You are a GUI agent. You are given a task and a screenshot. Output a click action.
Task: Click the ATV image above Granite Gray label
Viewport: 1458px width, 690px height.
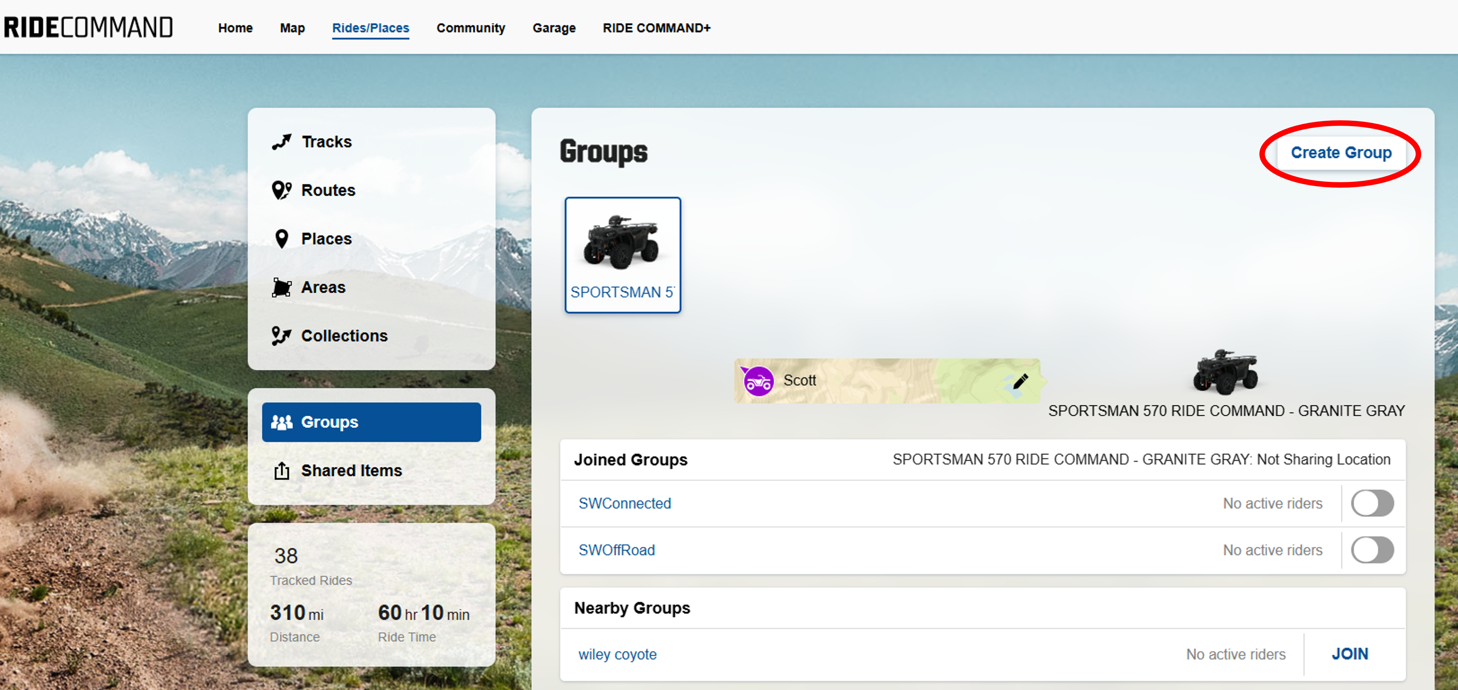click(x=1225, y=372)
